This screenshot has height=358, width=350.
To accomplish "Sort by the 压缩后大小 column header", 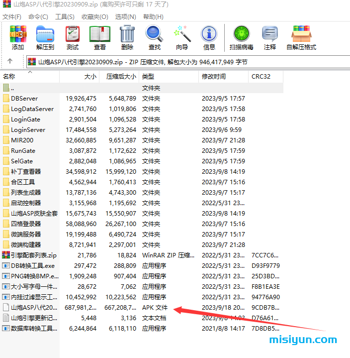I will [x=119, y=77].
